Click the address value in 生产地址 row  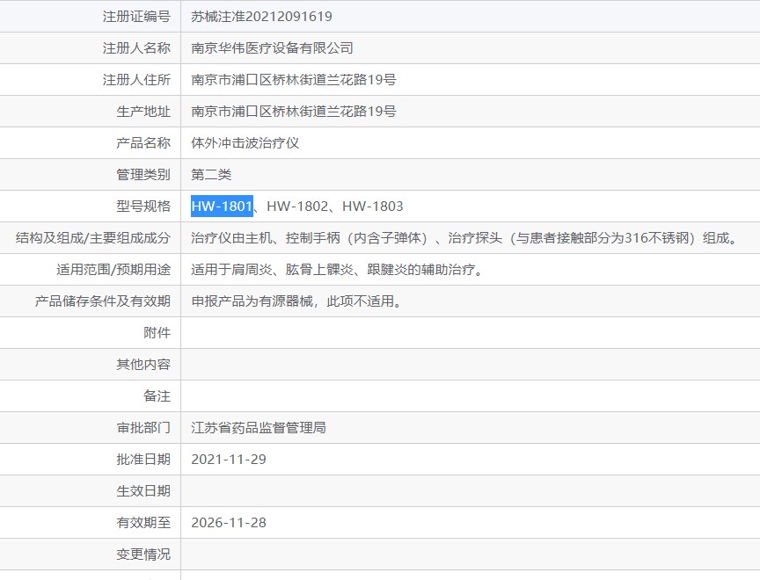click(x=293, y=112)
